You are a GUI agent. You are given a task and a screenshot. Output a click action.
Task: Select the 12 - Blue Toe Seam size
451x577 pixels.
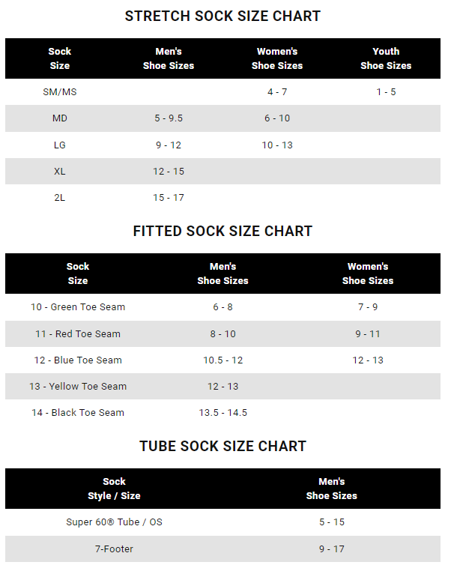(x=78, y=360)
